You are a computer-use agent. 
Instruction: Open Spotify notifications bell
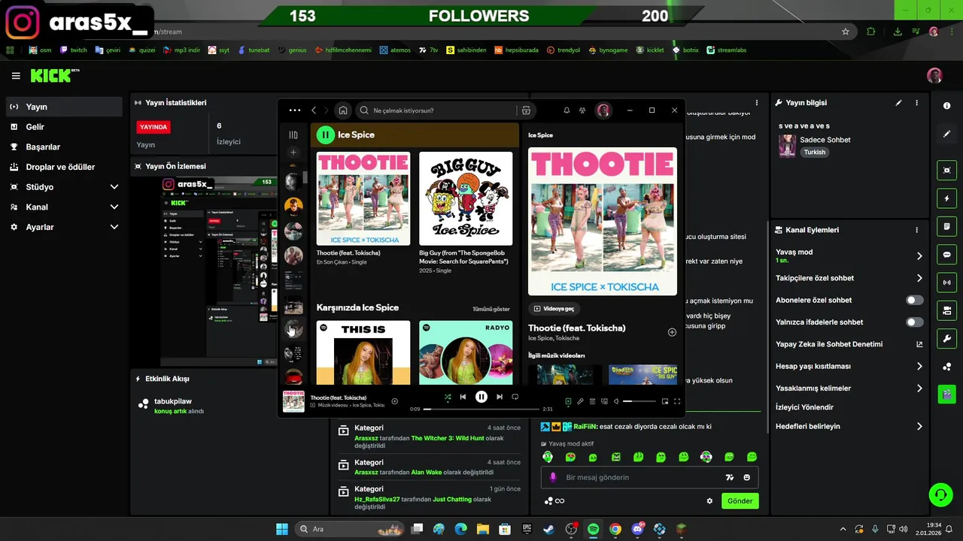(567, 110)
